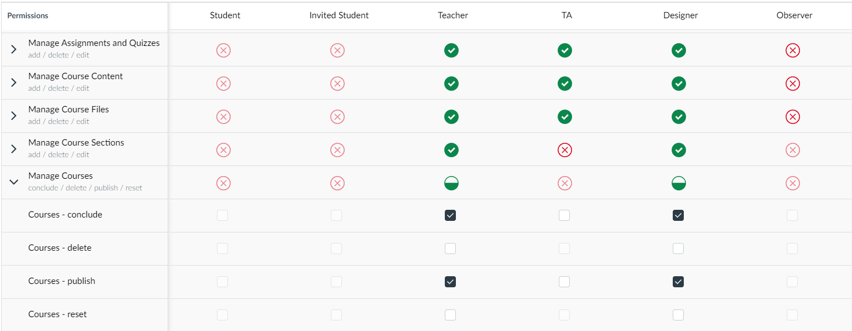
Task: Expand the Manage Course Files permission group
Action: [x=14, y=116]
